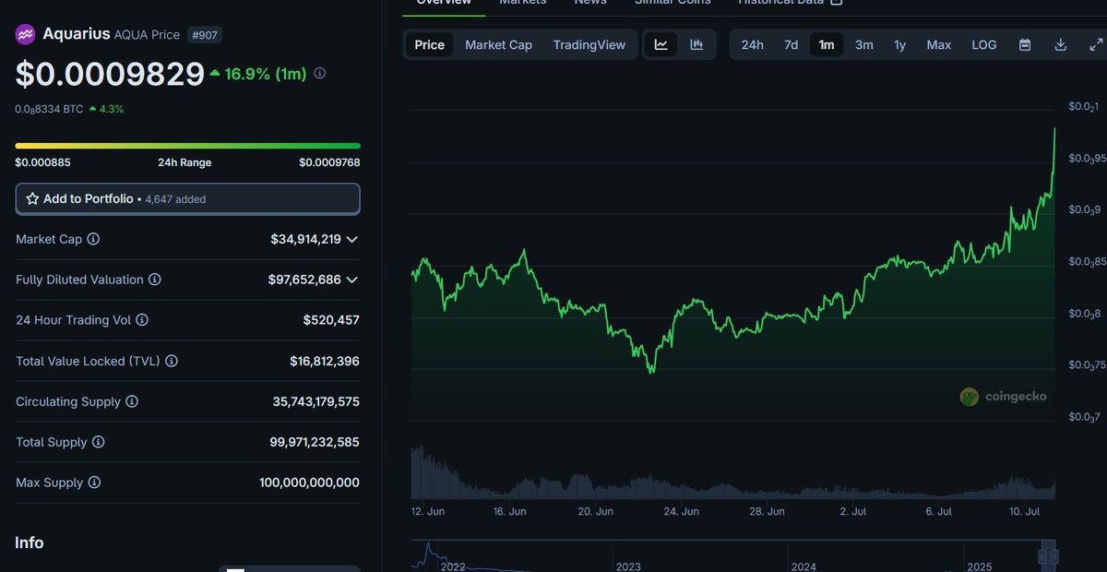Click the $0.0009829 price value
This screenshot has height=572, width=1107.
tap(110, 74)
